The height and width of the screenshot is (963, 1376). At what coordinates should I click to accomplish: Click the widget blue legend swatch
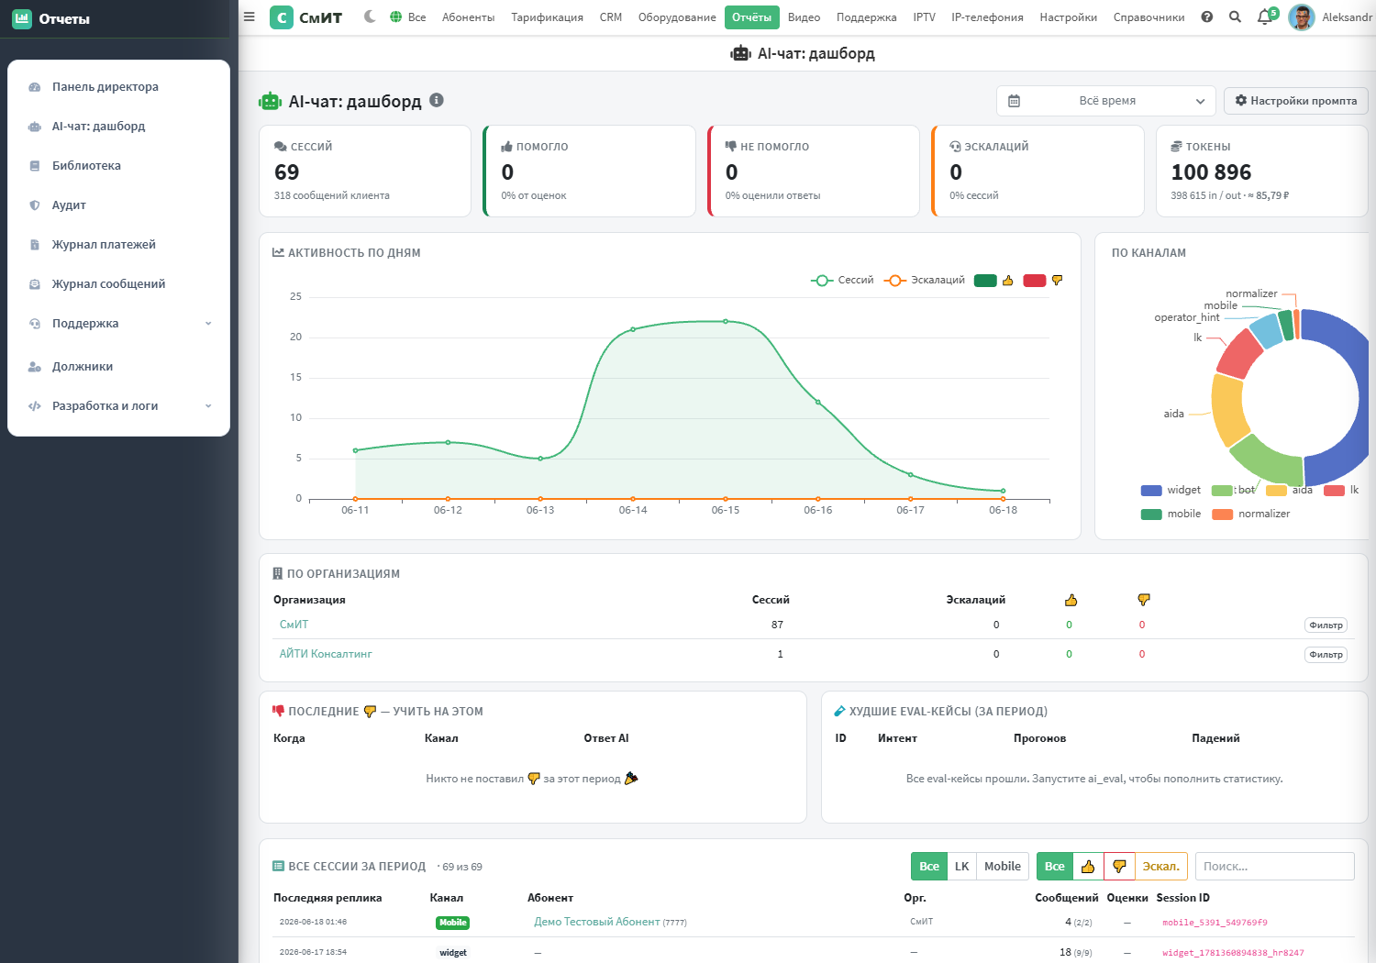[x=1151, y=491]
